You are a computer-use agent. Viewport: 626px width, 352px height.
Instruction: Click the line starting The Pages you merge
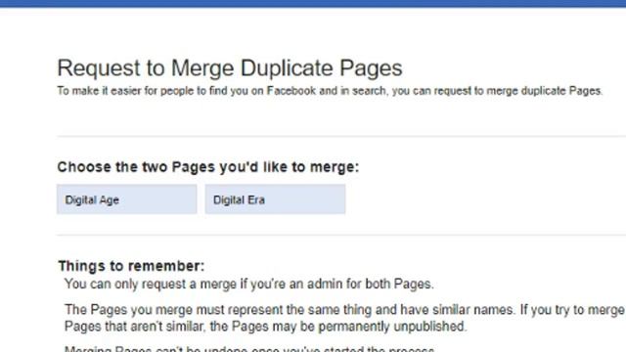344,309
